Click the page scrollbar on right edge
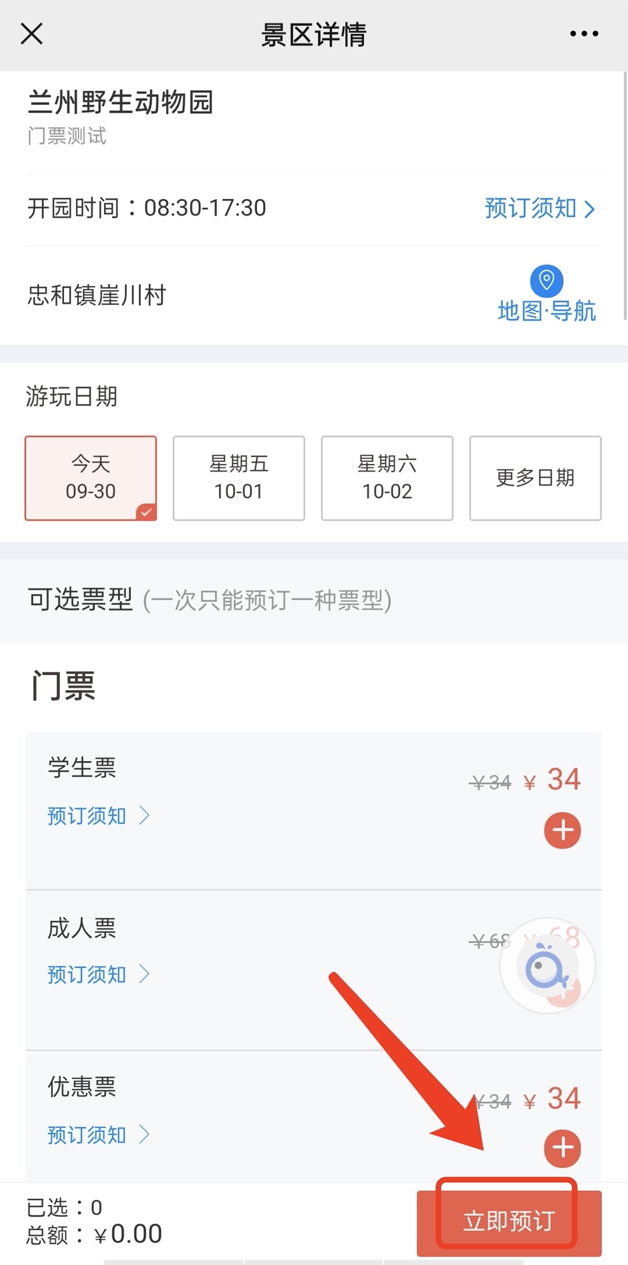This screenshot has height=1265, width=628. click(625, 198)
